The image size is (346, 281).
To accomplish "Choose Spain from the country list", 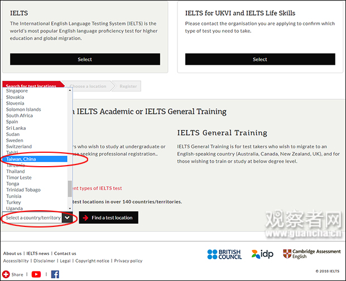I will point(35,122).
